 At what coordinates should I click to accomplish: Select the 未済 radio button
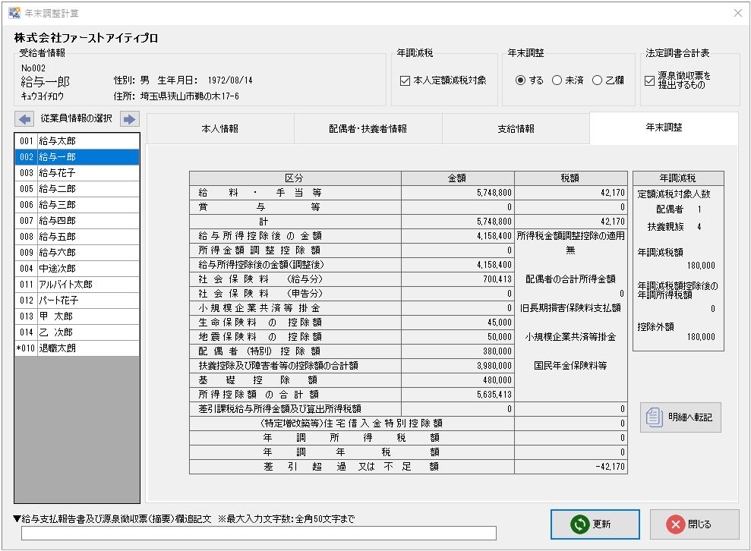click(x=557, y=80)
